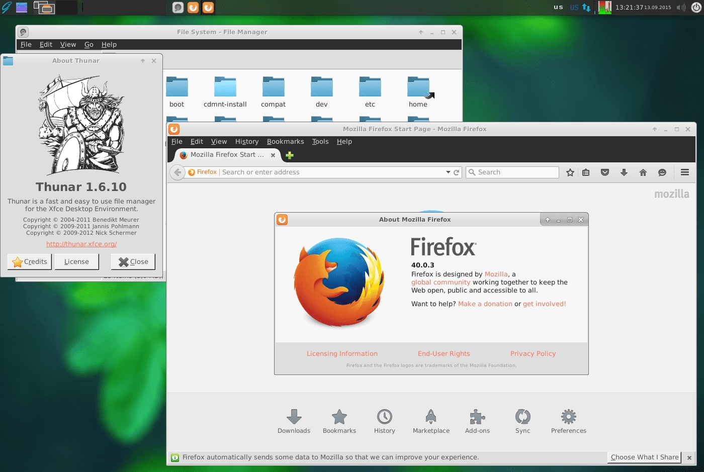
Task: Select the home folder link
Action: (x=418, y=91)
